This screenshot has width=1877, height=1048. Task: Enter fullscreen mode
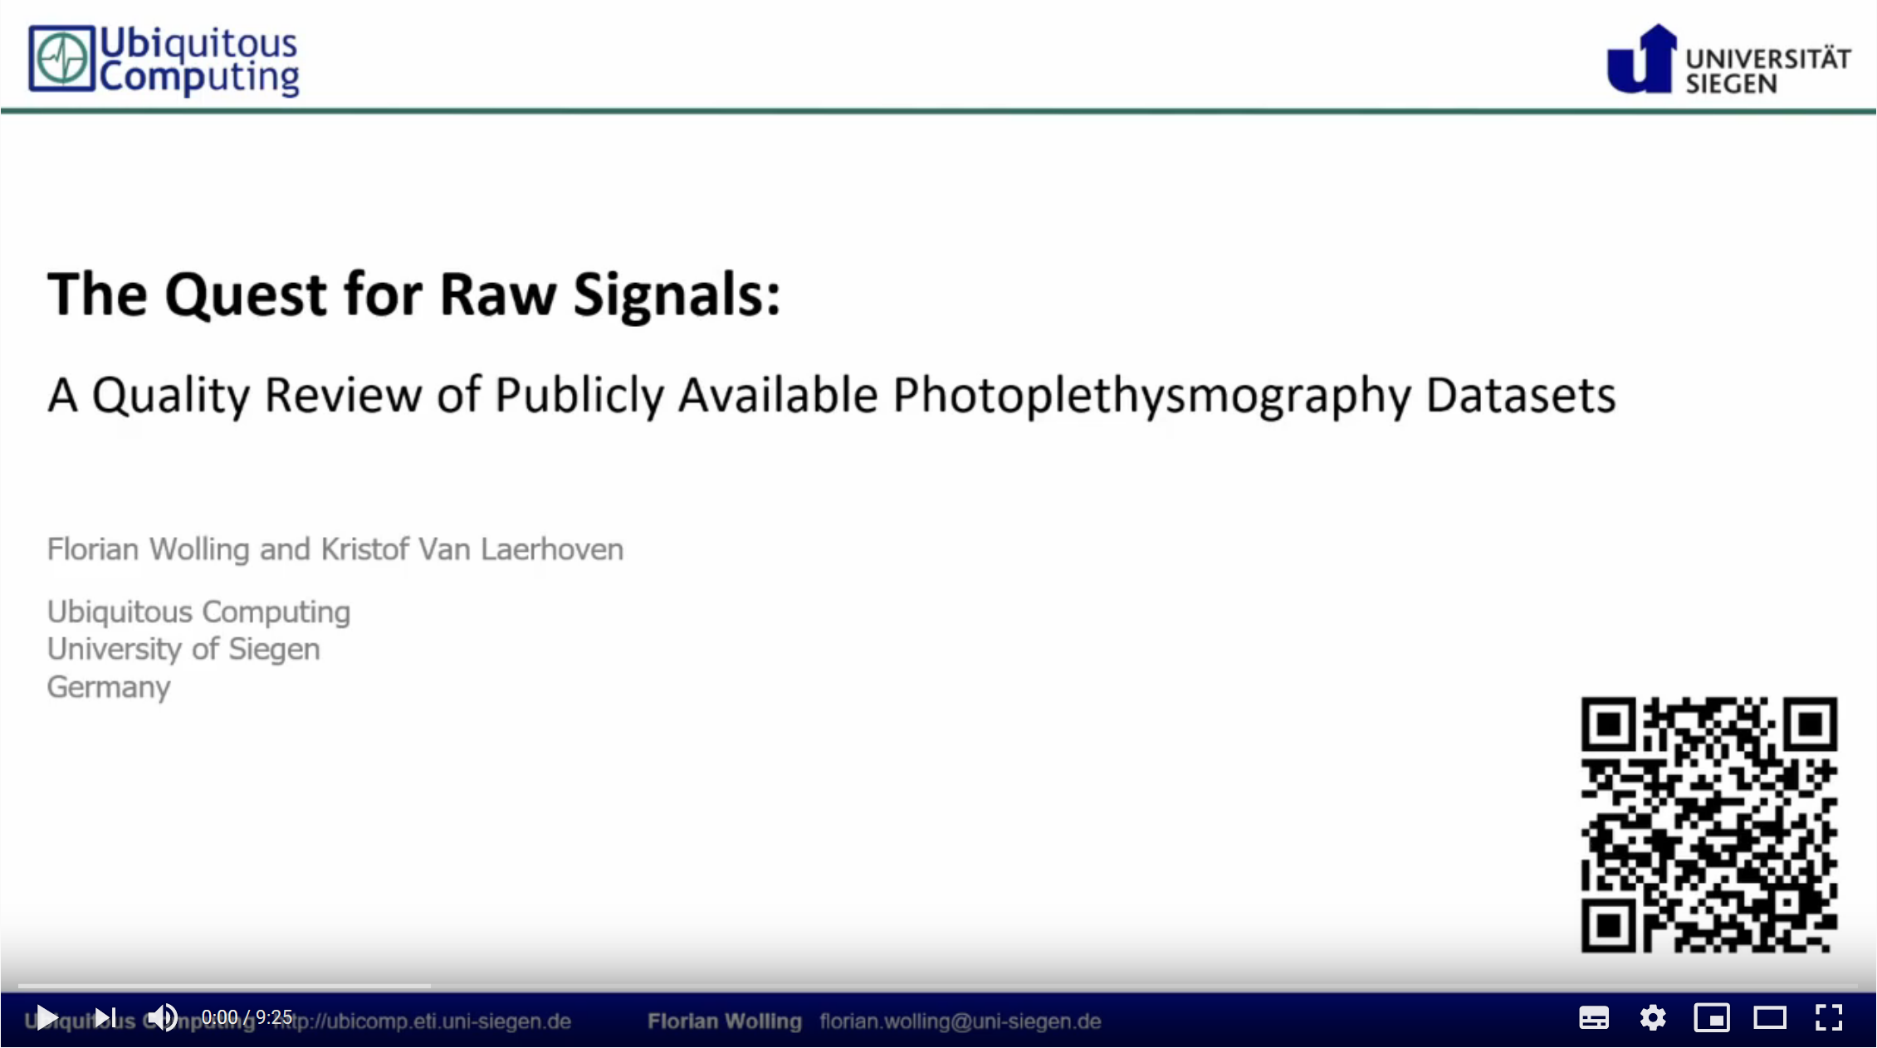coord(1828,1017)
